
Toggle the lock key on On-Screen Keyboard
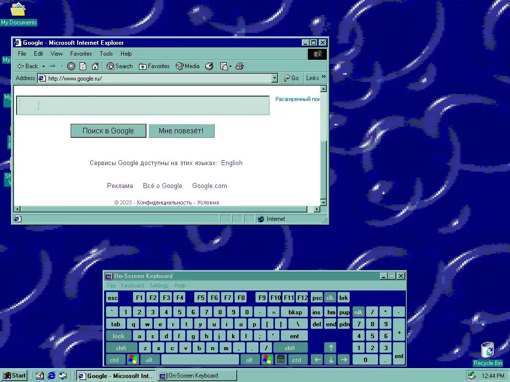pos(119,336)
